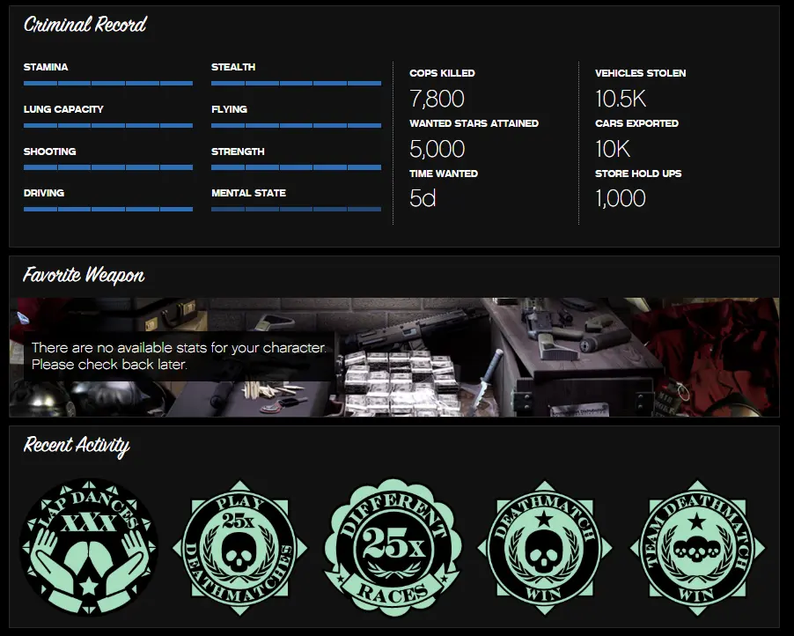Click the STEALTH label

(233, 67)
